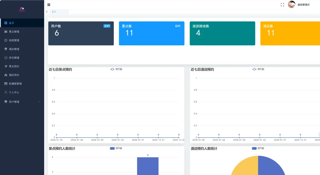The width and height of the screenshot is (320, 175).
Task: Click the 用户管理 menu label
Action: [x=14, y=102]
